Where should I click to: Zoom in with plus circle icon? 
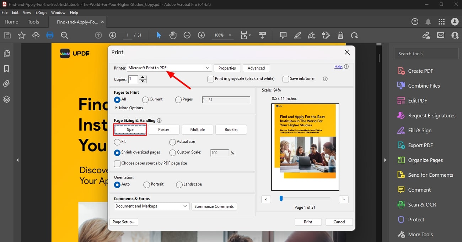202,35
